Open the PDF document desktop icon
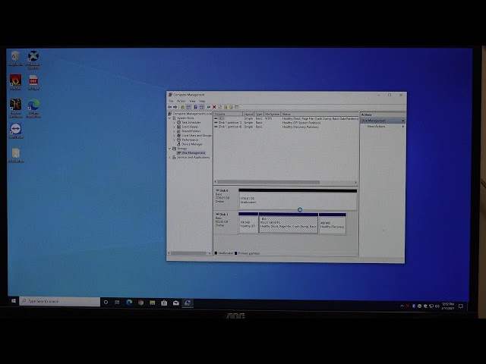The image size is (486, 364). tap(33, 83)
